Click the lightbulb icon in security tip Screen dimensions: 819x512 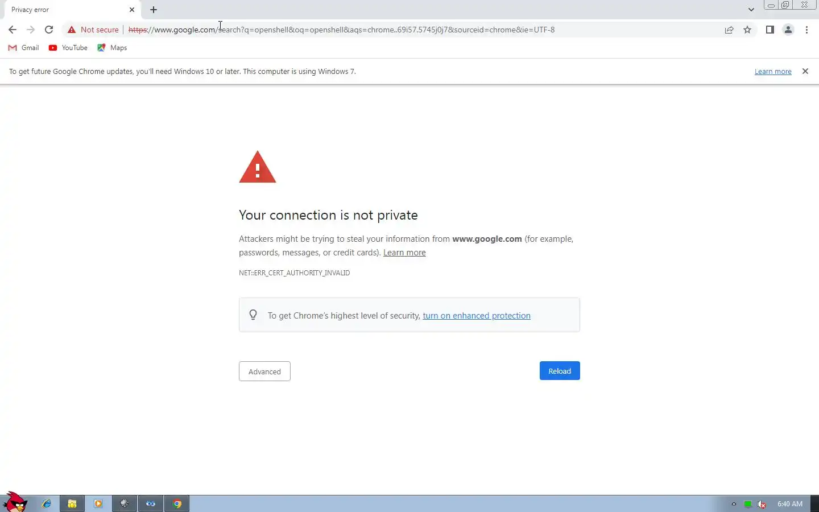point(253,315)
